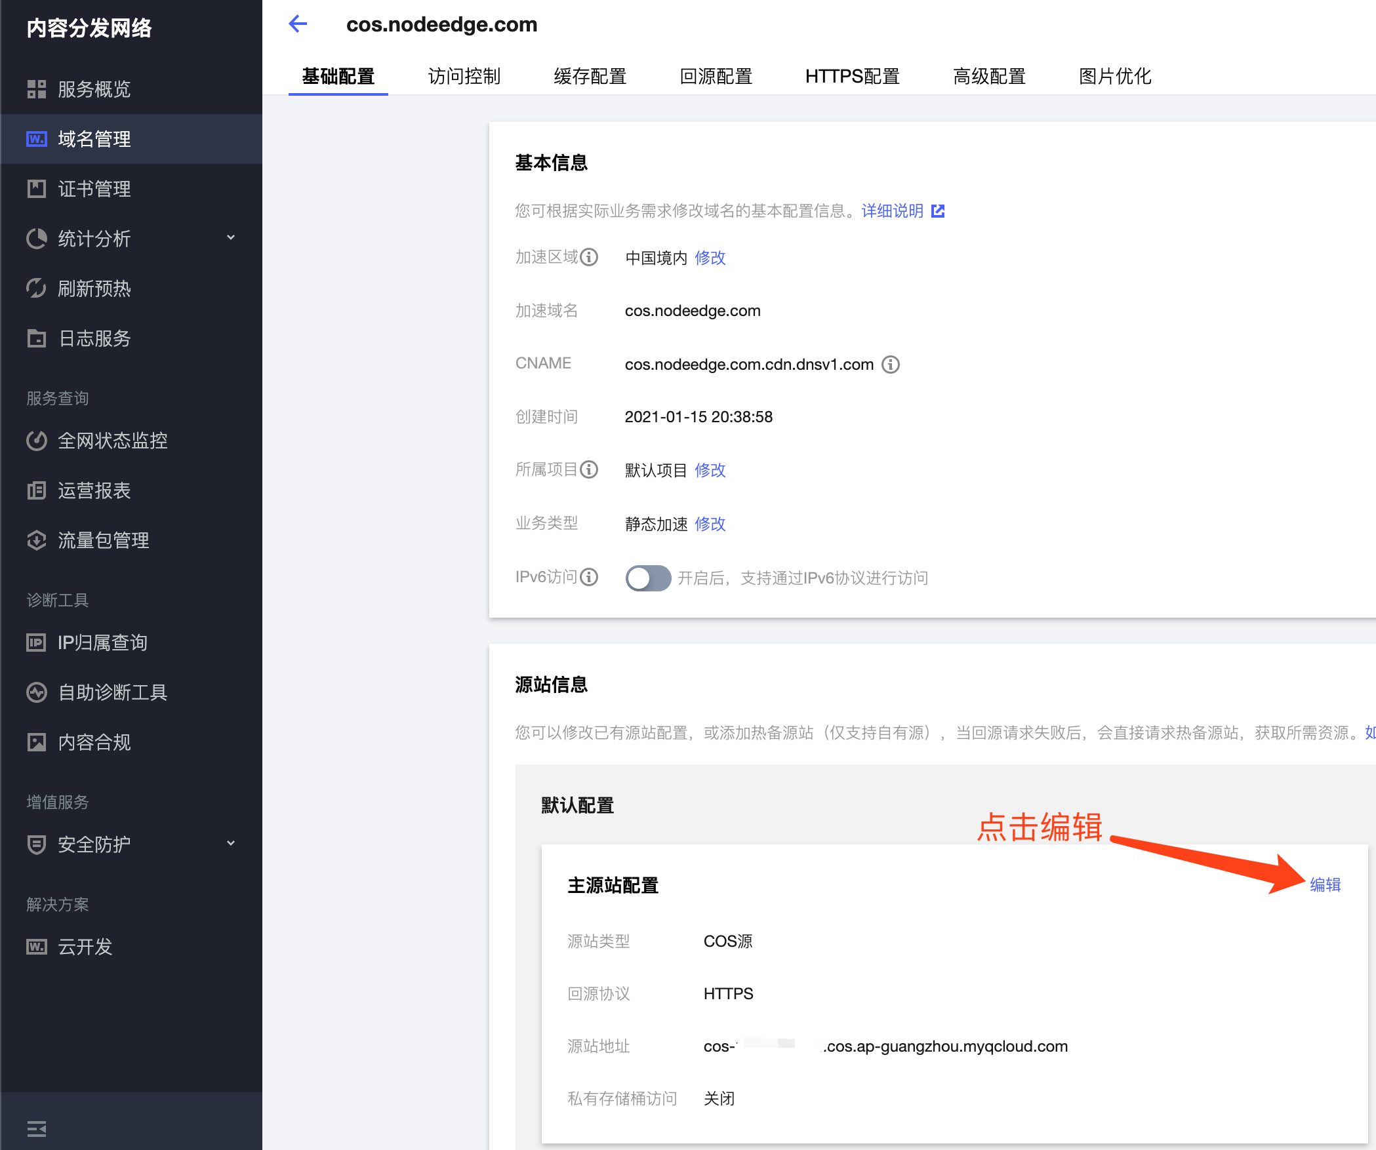Expand the 安全防护 submenu chevron

click(231, 843)
